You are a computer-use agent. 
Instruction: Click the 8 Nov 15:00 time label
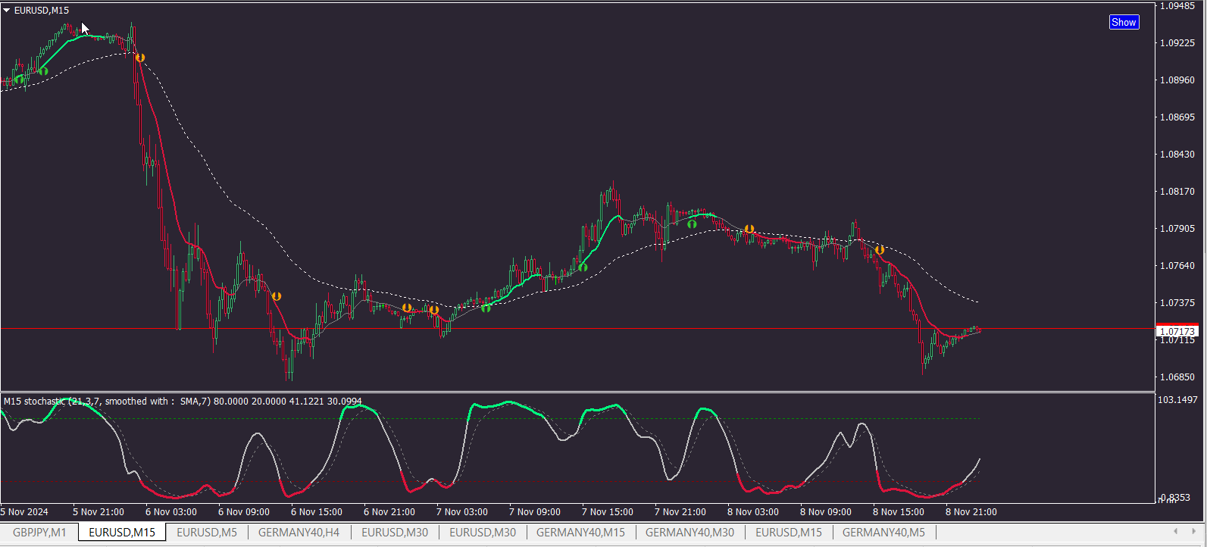[x=899, y=512]
